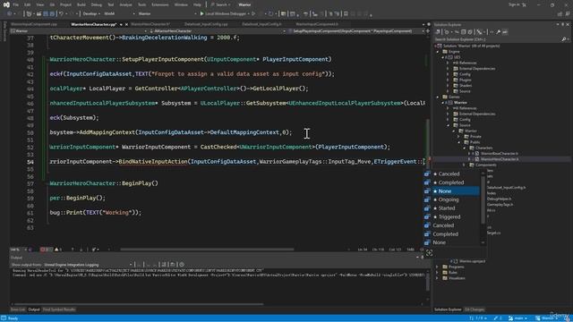573x322 pixels.
Task: Switch to WarriorHeroCharacter.h tab
Action: click(150, 24)
